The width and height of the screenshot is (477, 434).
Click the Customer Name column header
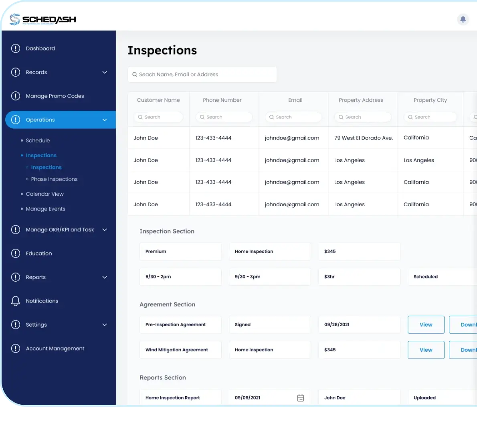[158, 100]
